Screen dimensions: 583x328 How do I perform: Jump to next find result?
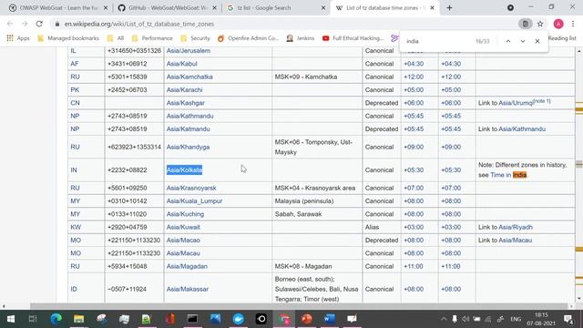(x=523, y=41)
